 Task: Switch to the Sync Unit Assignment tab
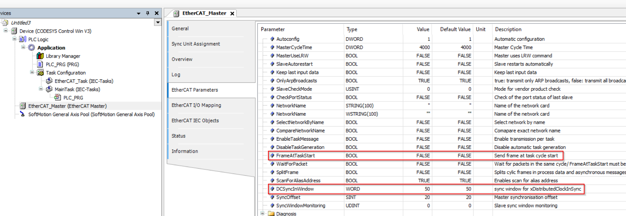point(196,44)
